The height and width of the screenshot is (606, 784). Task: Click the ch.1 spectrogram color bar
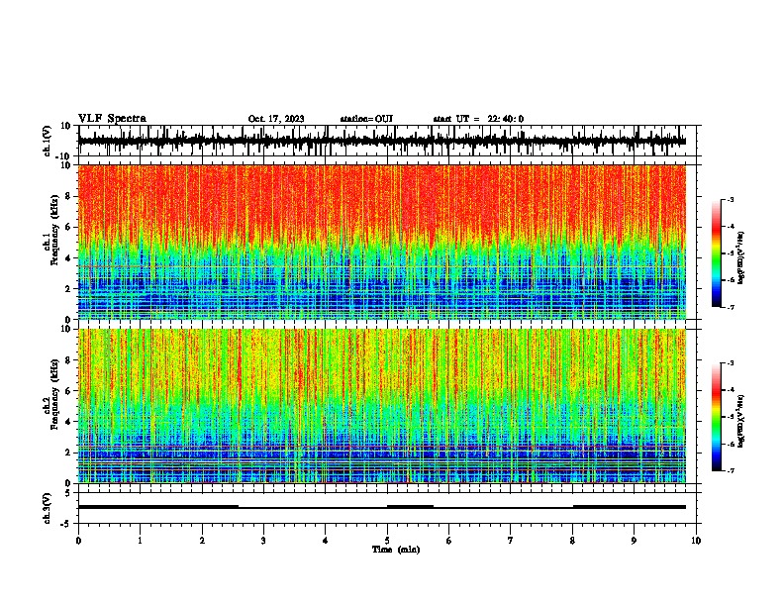[717, 253]
